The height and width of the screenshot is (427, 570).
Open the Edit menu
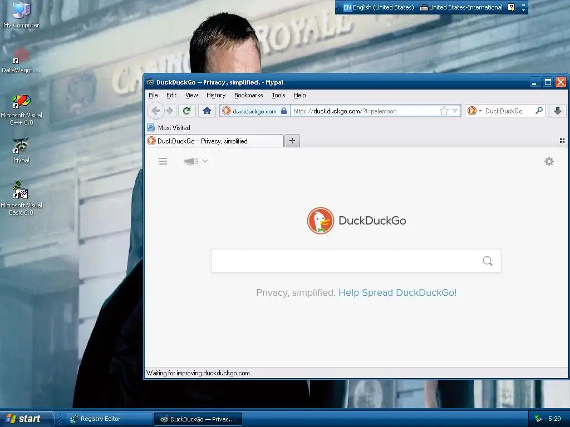(x=171, y=95)
